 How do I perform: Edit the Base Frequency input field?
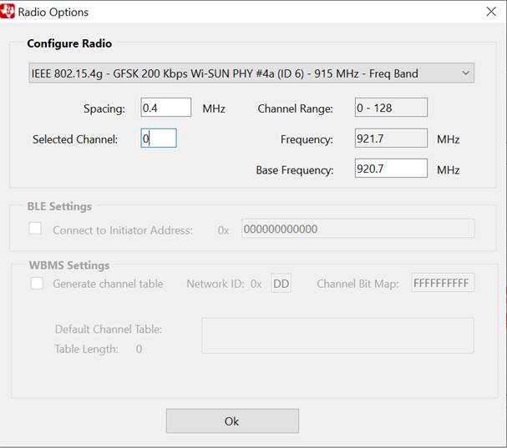(391, 169)
